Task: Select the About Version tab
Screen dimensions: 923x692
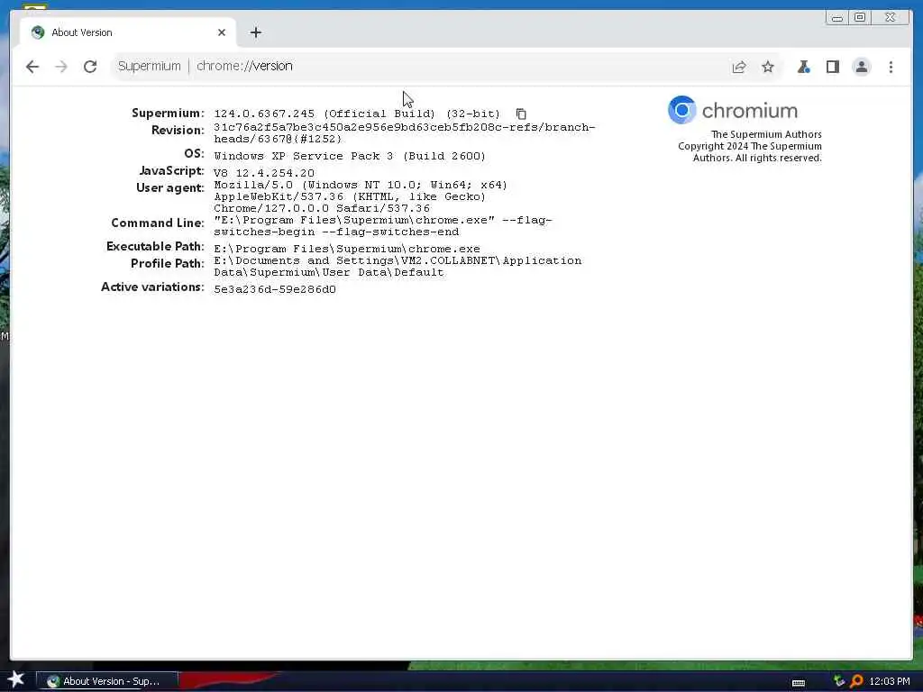Action: (x=128, y=32)
